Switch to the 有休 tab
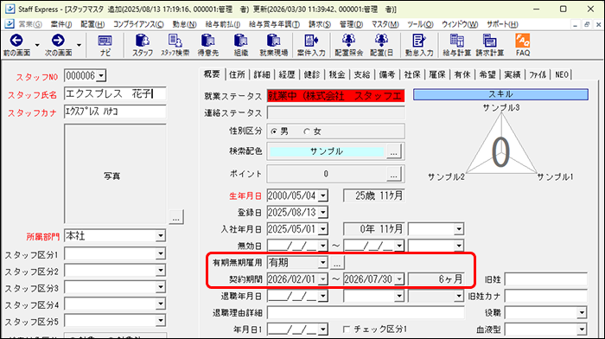 462,74
